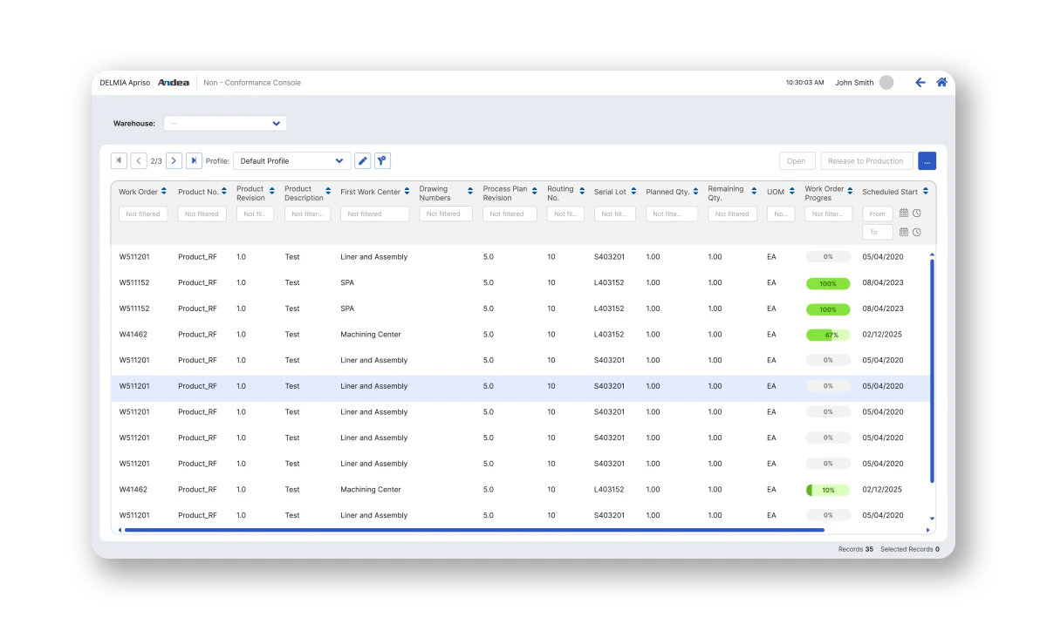Screen dimensions: 1047x631
Task: Click the John Smith user avatar
Action: 886,83
